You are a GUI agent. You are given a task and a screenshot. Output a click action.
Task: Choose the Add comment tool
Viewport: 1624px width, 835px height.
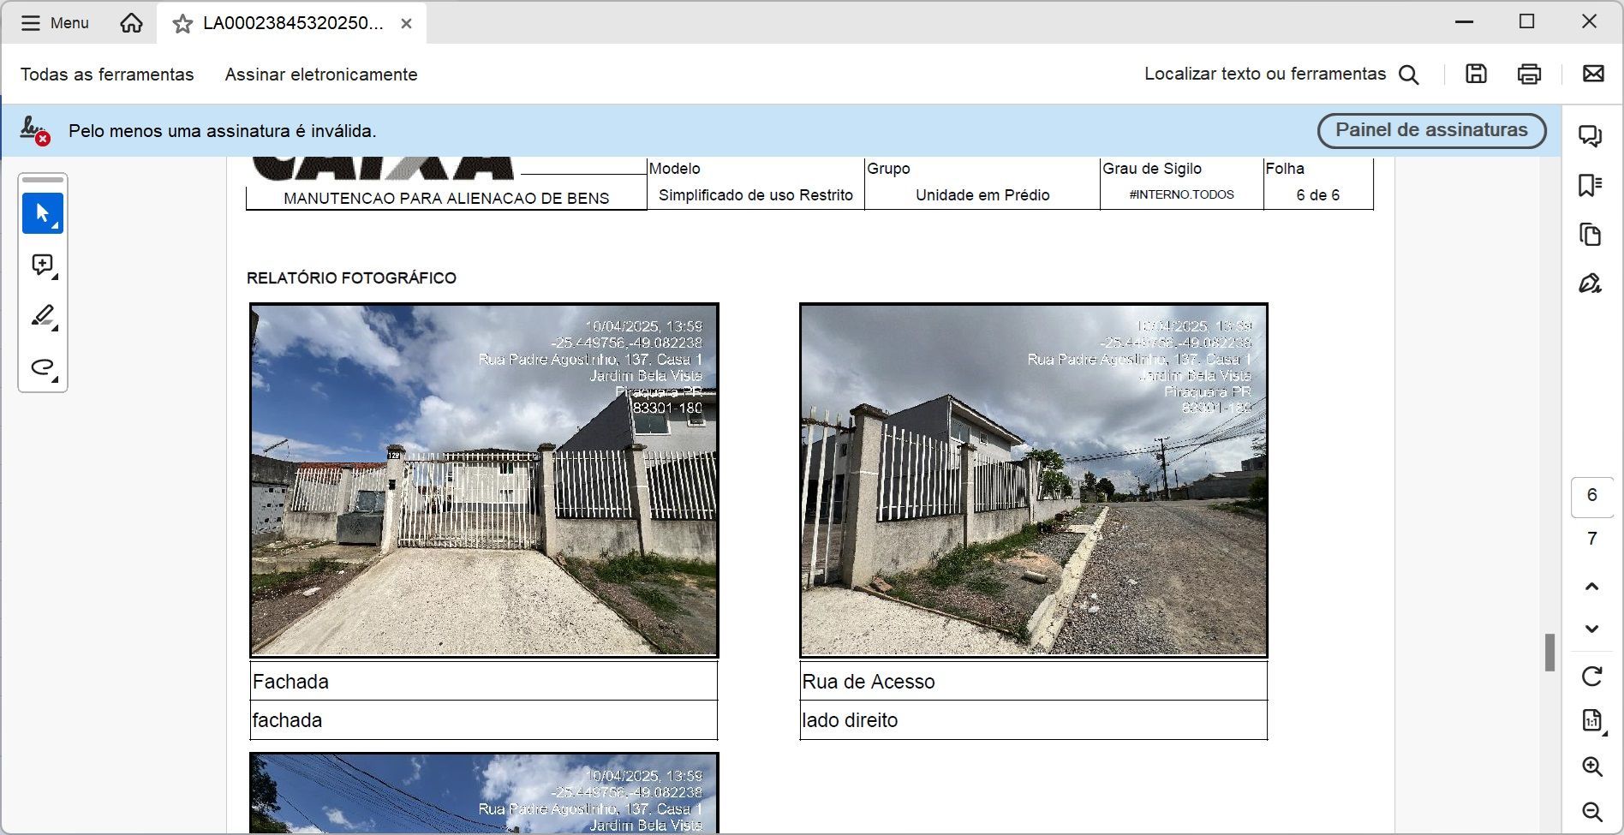click(43, 265)
